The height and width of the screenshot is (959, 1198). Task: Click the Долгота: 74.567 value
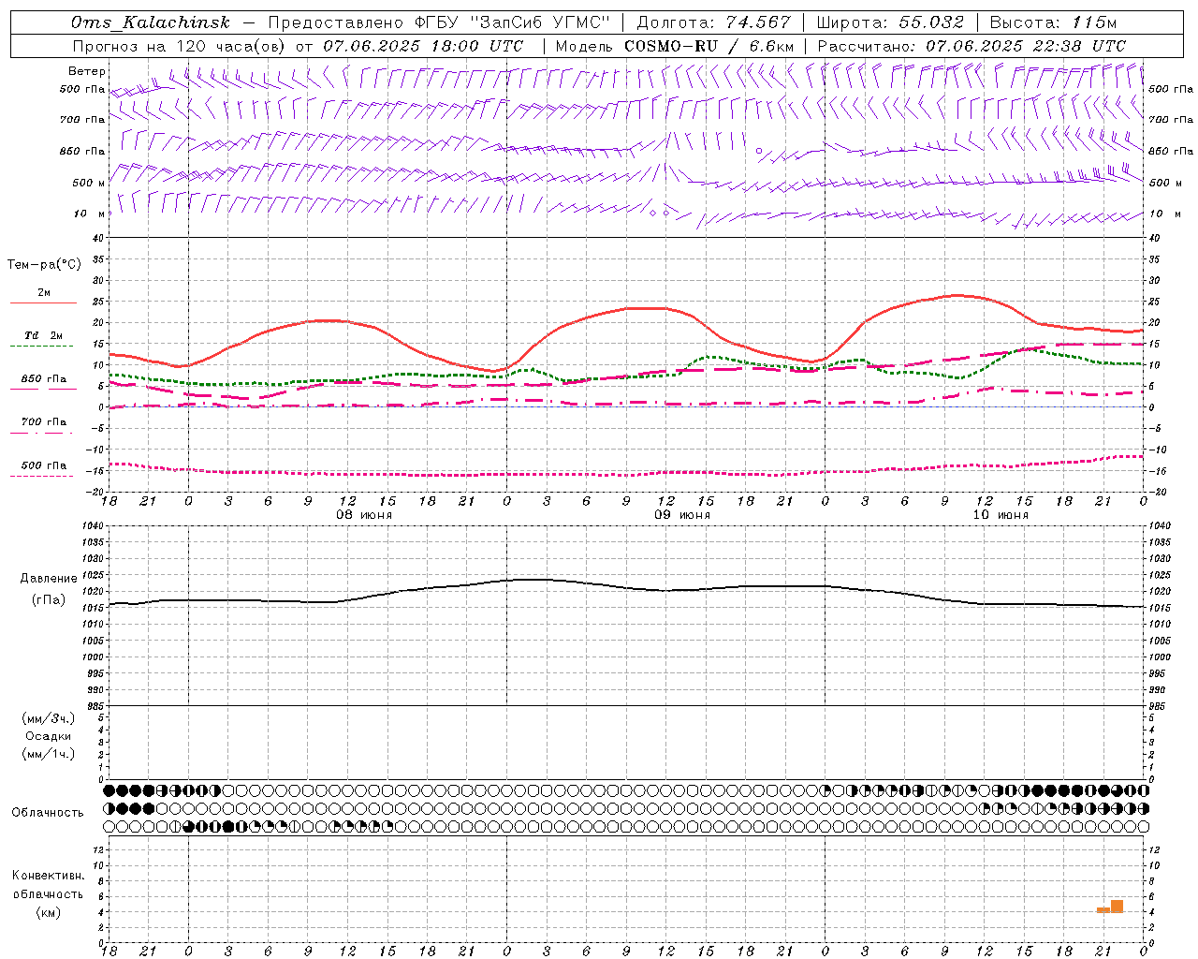(713, 22)
